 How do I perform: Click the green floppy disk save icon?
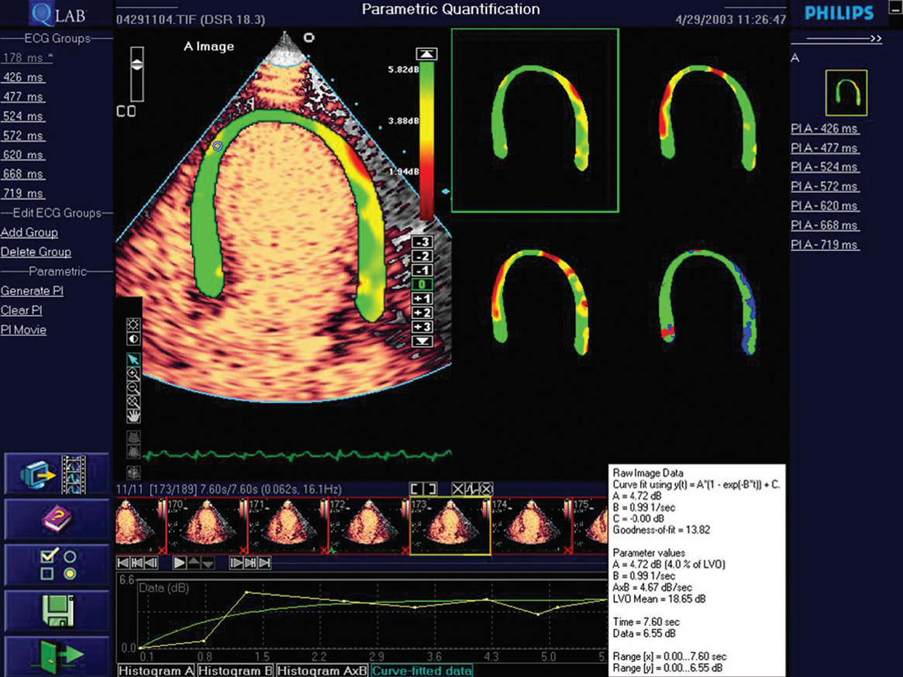pos(56,610)
